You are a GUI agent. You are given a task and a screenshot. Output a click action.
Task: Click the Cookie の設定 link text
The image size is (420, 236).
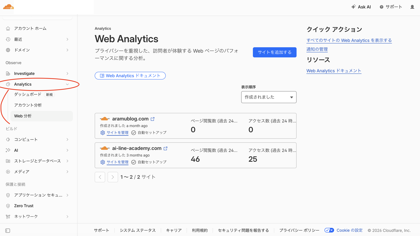349,230
